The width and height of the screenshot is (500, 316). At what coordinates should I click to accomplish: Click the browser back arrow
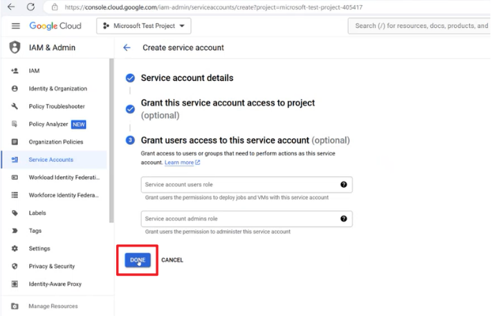coord(11,6)
